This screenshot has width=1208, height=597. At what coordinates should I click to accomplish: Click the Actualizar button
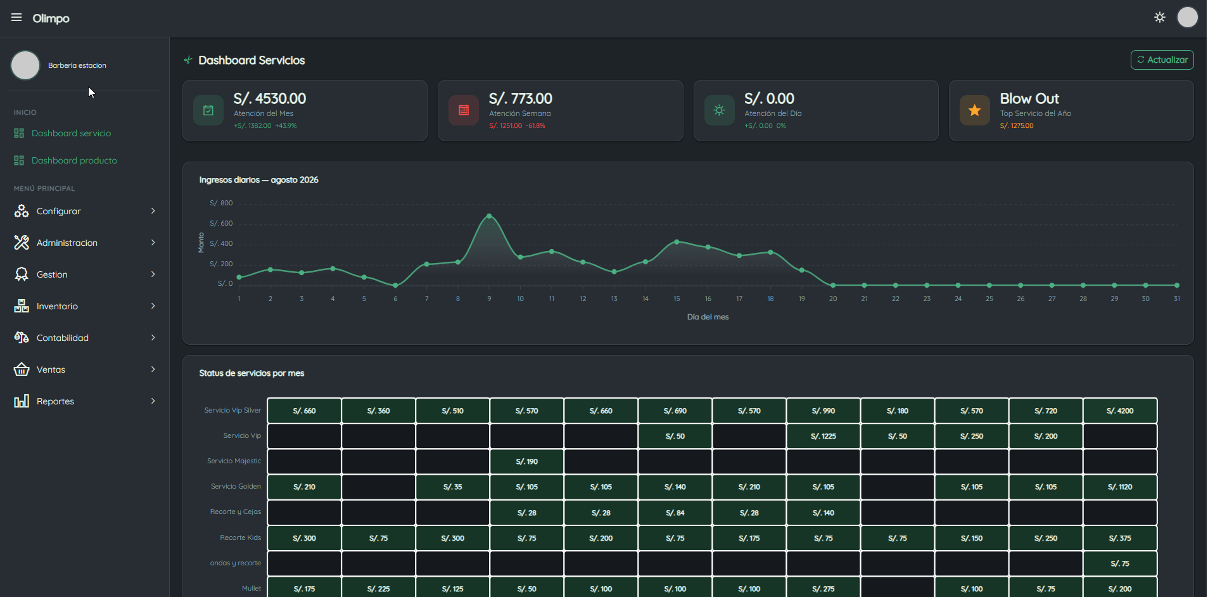click(x=1162, y=60)
